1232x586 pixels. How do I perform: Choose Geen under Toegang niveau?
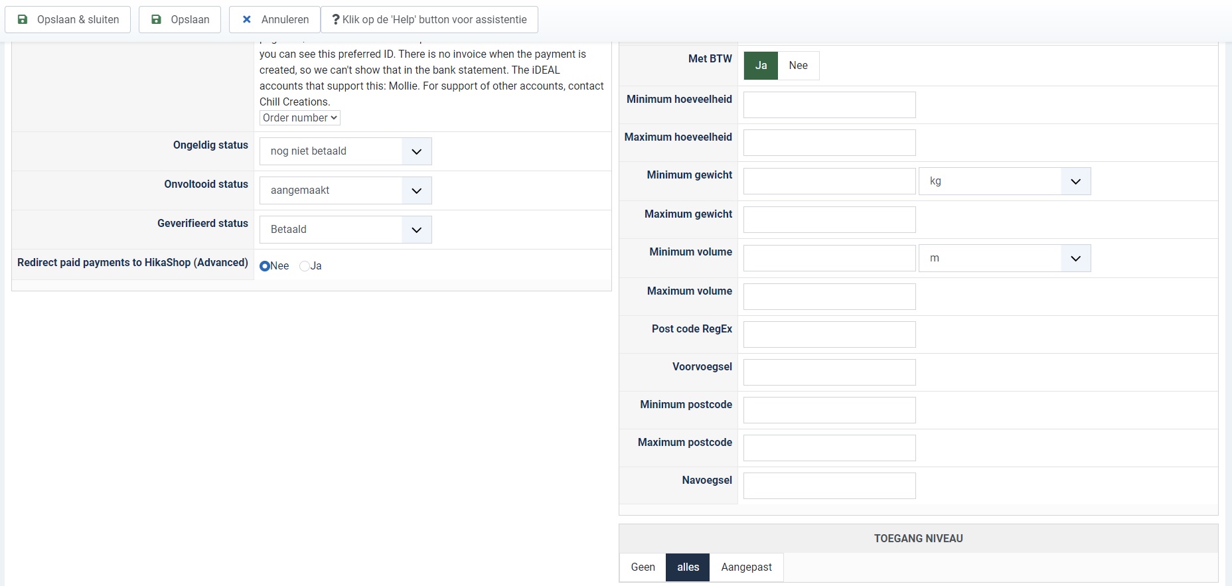(x=643, y=567)
